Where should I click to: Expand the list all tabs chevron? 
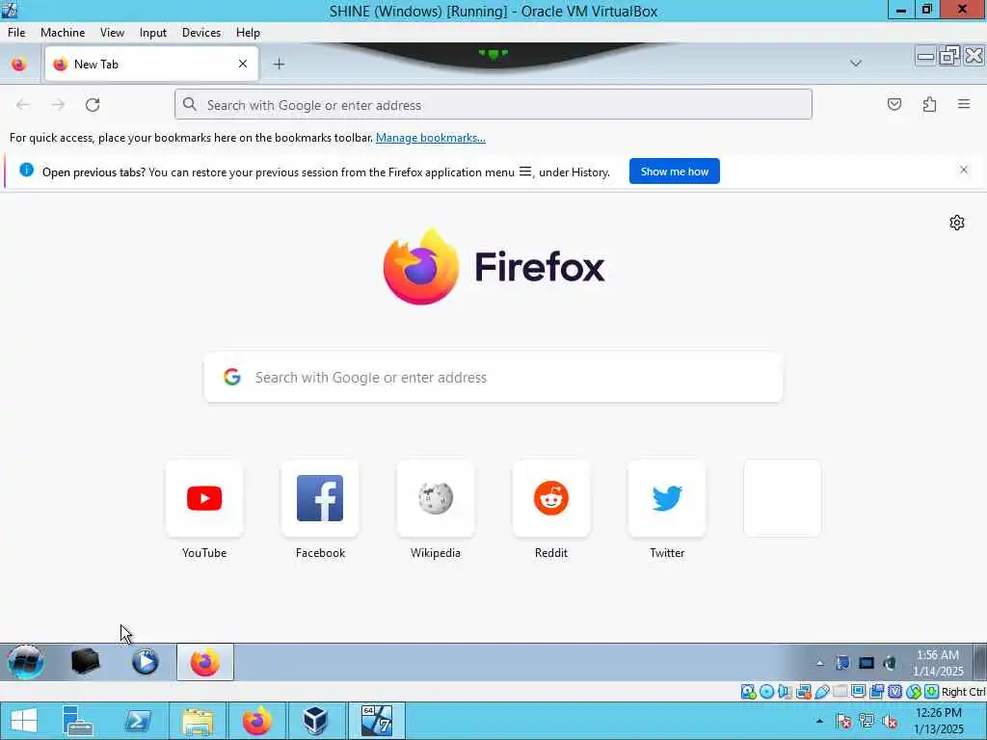856,64
